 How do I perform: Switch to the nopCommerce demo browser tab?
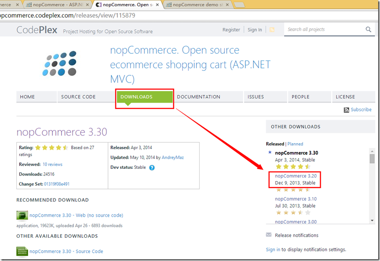point(196,5)
